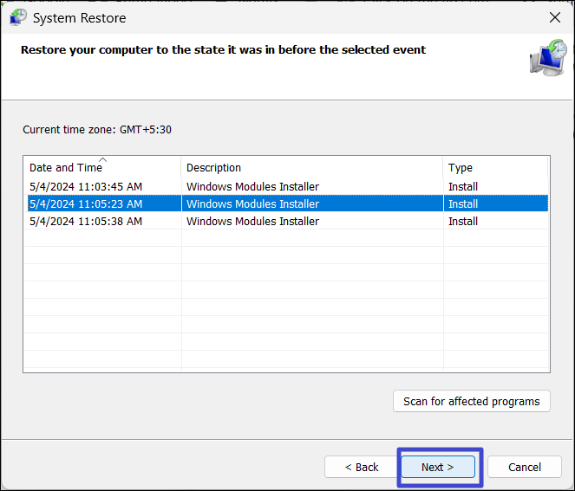The width and height of the screenshot is (575, 491).
Task: Sort by Date and Time column
Action: (66, 168)
